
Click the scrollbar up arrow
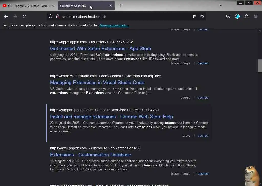(260, 31)
